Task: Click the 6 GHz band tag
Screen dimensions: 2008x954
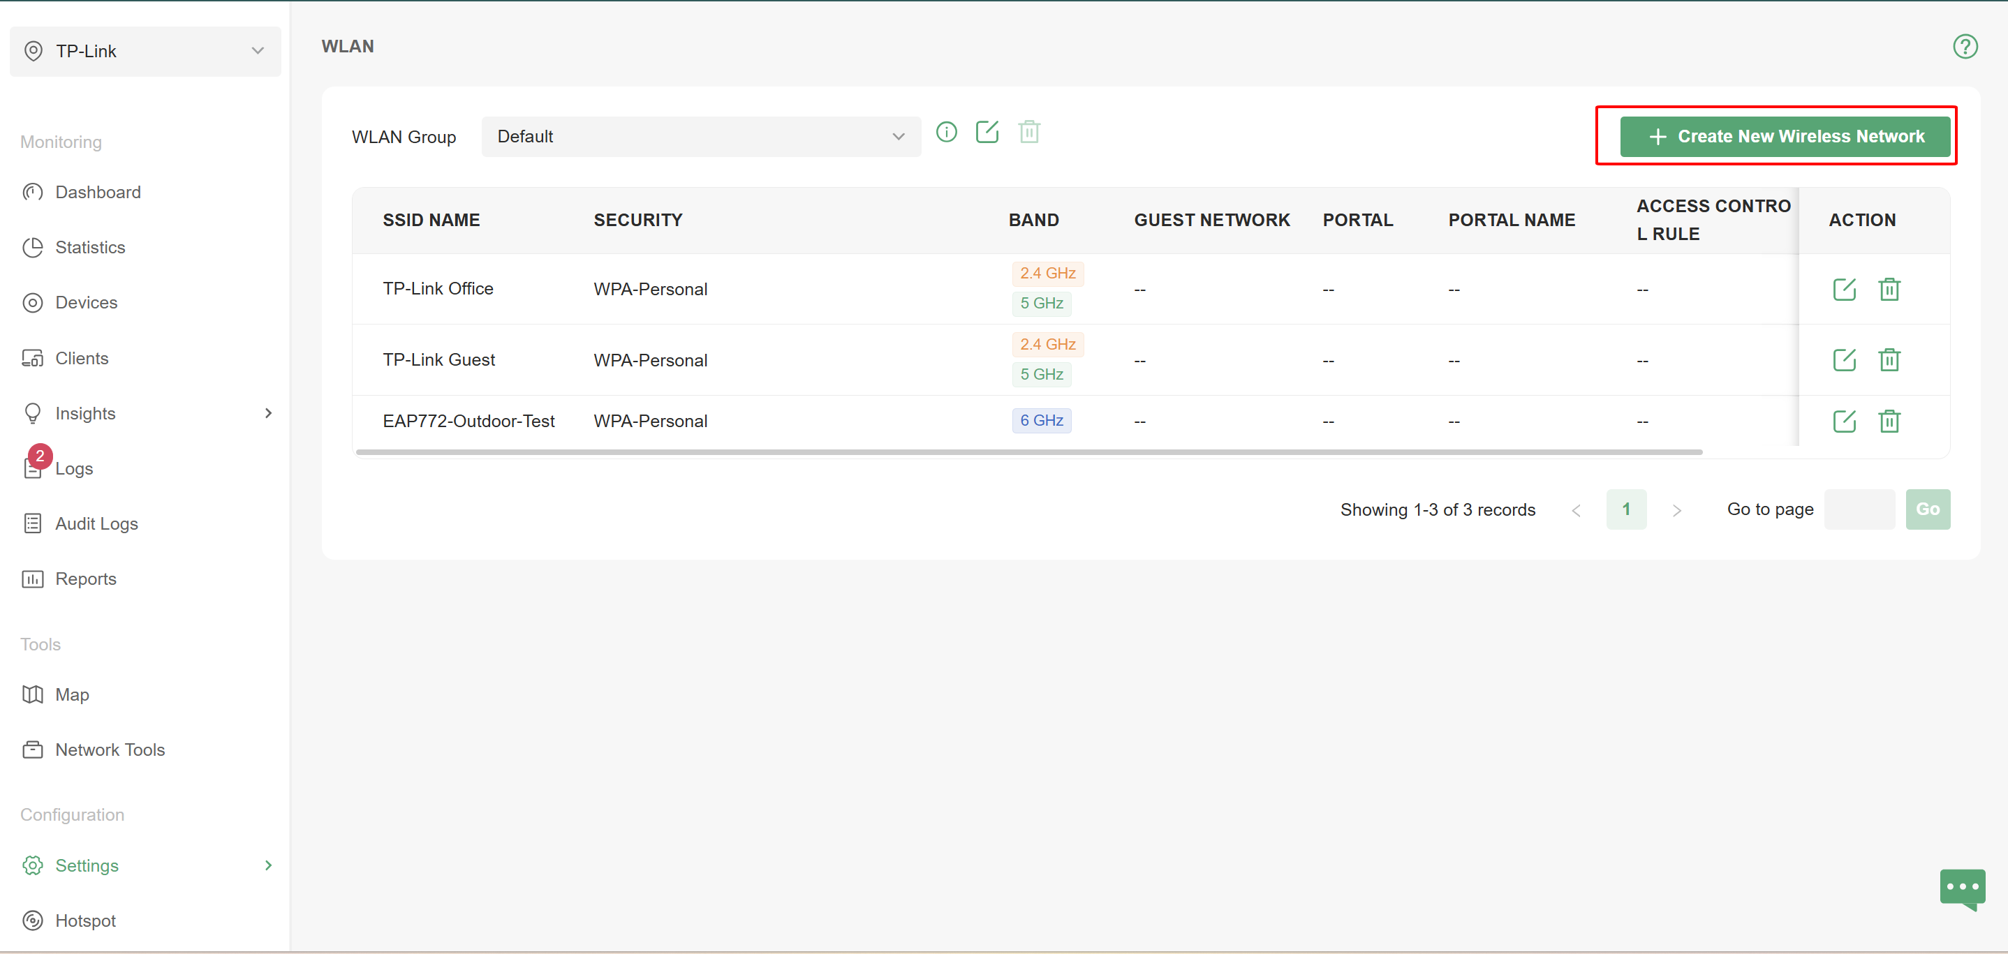Action: (x=1042, y=420)
